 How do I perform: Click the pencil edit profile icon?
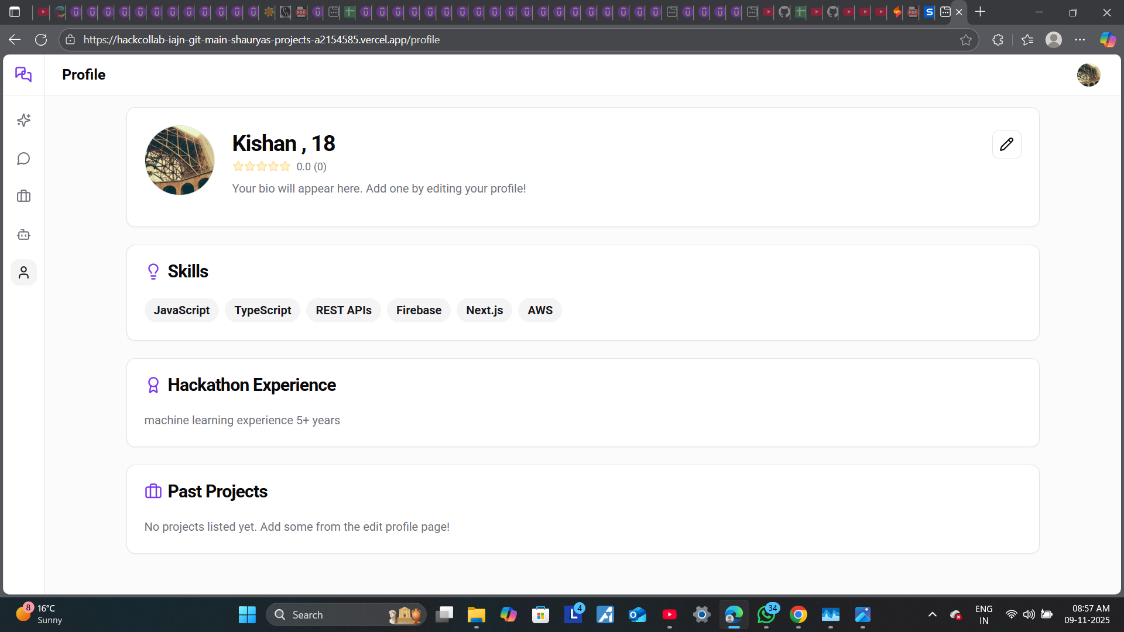(x=1006, y=144)
